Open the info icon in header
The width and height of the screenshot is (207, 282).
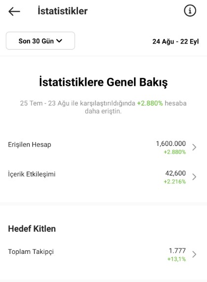tap(190, 11)
